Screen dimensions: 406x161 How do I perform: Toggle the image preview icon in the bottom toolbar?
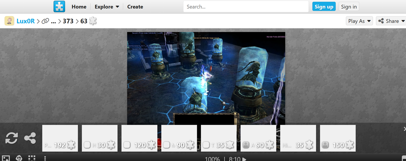[6, 158]
